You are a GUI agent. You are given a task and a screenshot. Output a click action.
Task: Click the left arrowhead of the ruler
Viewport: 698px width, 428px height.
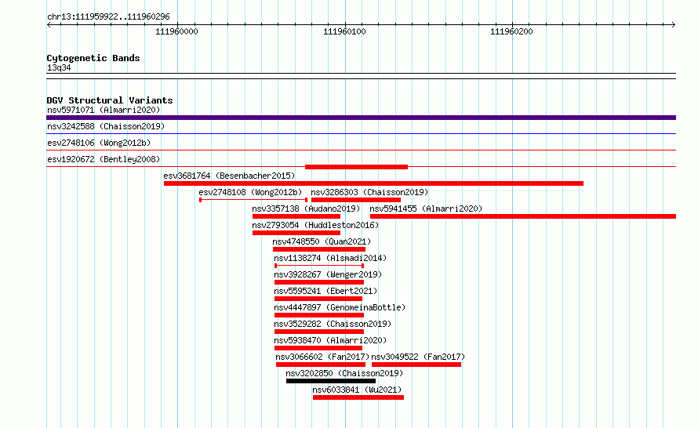coord(49,25)
